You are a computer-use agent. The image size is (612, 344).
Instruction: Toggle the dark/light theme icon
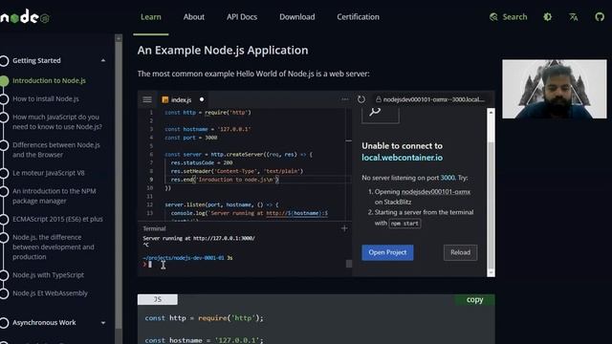[x=548, y=17]
